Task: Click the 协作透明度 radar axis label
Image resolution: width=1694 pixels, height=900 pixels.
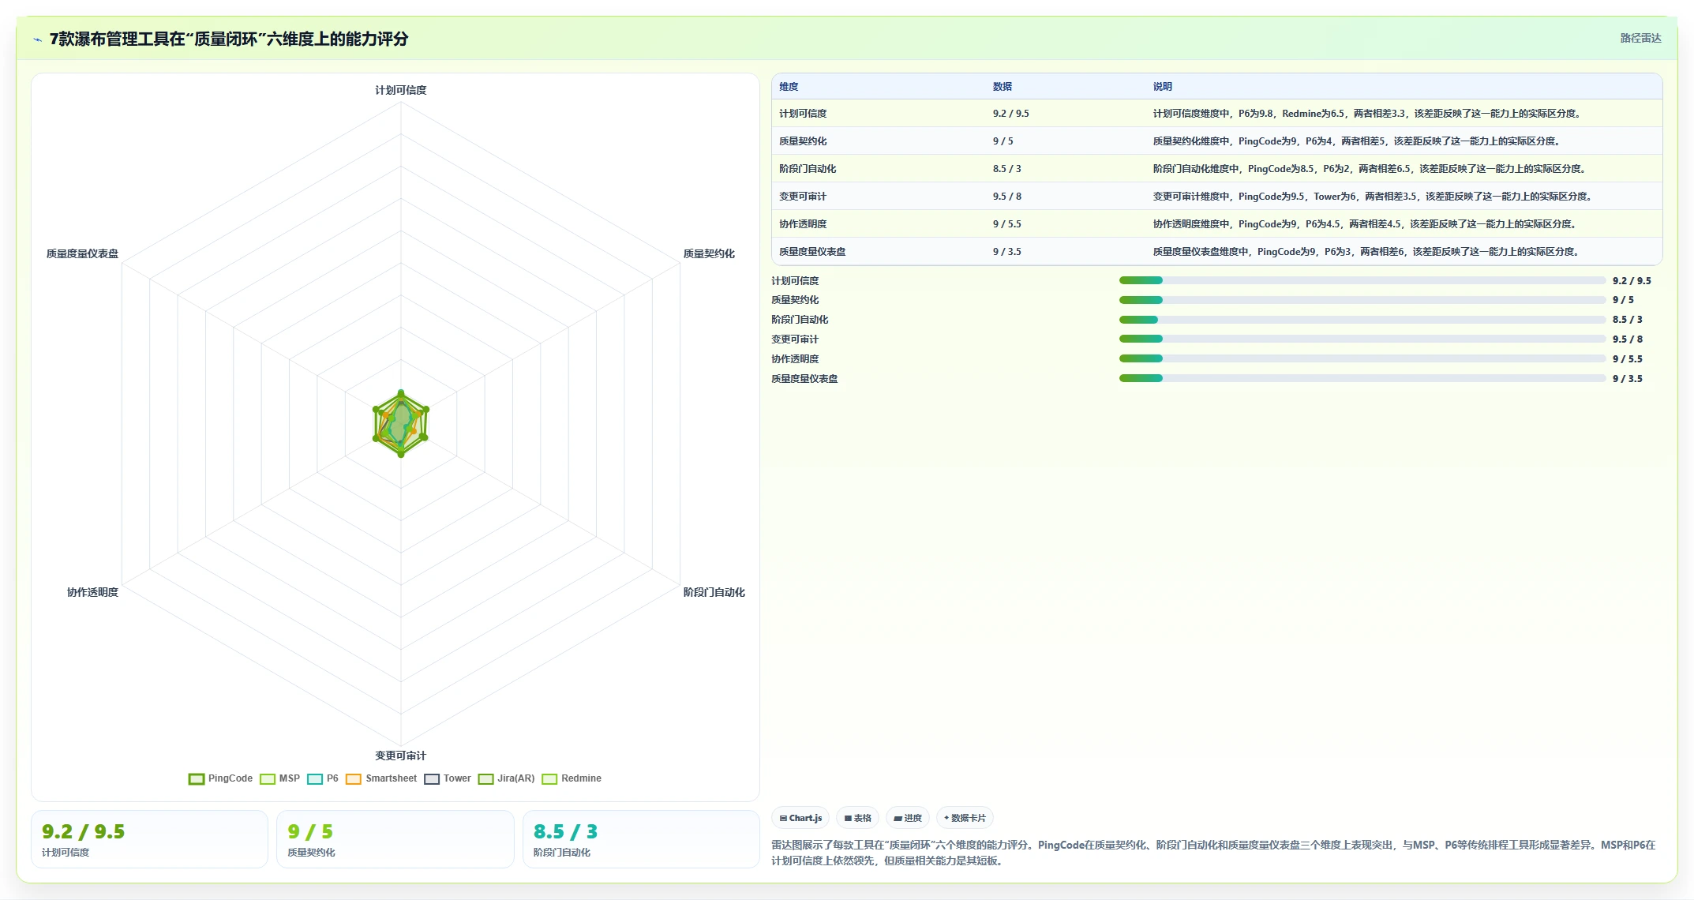Action: click(92, 592)
